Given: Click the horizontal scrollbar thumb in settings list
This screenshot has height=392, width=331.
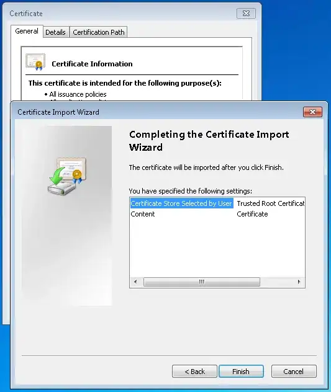Looking at the screenshot, I should 202,282.
